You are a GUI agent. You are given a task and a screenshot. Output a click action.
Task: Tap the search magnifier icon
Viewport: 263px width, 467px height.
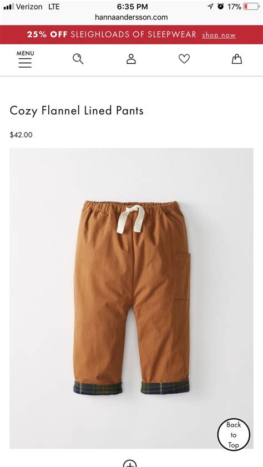pyautogui.click(x=78, y=59)
